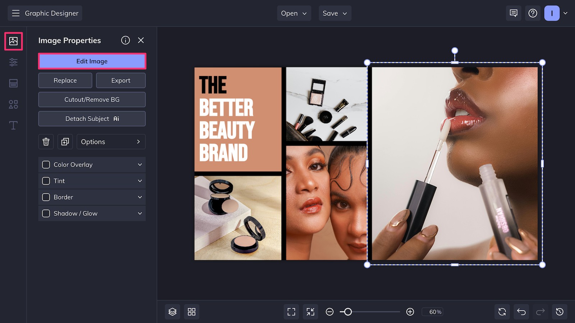
Task: Select the Images panel in the sidebar
Action: click(13, 41)
